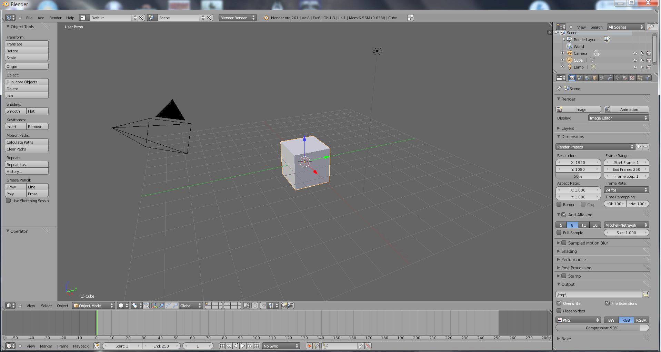
Task: Expand the Performance panel
Action: (x=573, y=259)
